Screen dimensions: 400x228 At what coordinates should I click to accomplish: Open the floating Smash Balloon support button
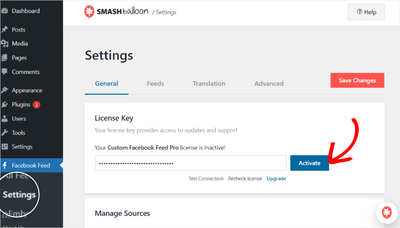387,212
